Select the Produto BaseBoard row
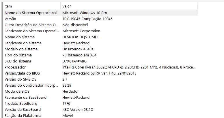This screenshot has height=118, width=224. click(21, 103)
